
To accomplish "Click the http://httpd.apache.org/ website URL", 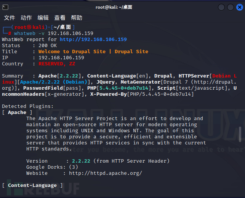I will pos(106,173).
